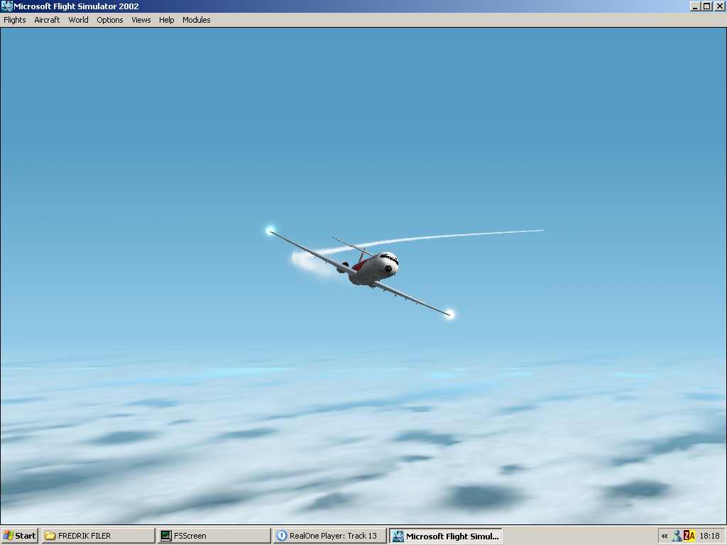Viewport: 727px width, 545px height.
Task: Open the Modules menu
Action: [196, 20]
